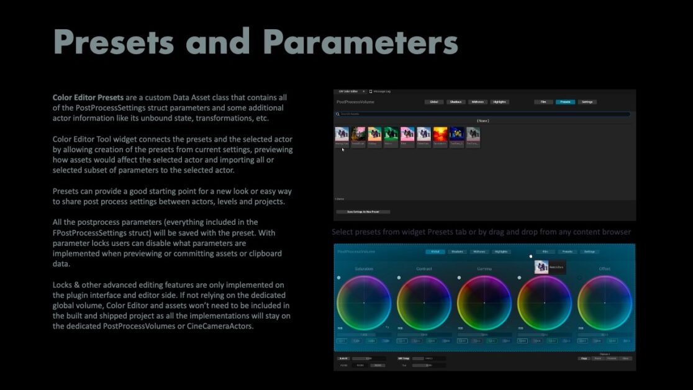Open the Message Log tab
The width and height of the screenshot is (693, 390).
click(x=380, y=91)
